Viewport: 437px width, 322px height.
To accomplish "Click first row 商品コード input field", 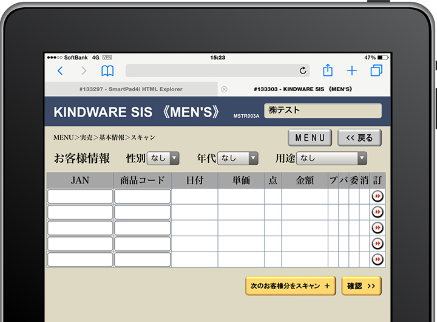I will pyautogui.click(x=143, y=196).
